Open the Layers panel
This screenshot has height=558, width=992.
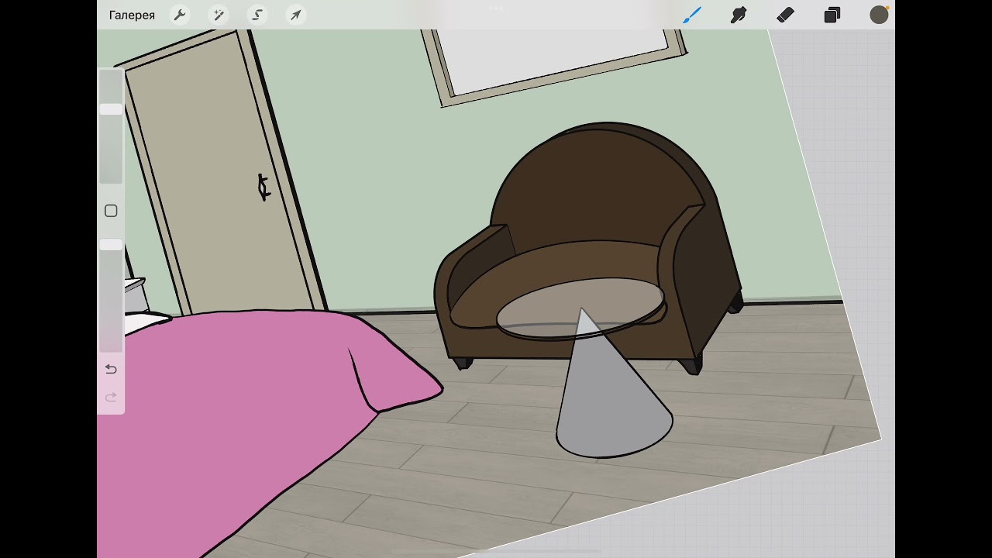832,15
